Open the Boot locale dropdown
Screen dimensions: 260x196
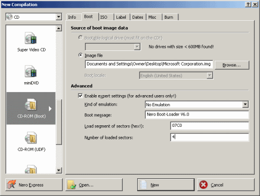coord(210,75)
